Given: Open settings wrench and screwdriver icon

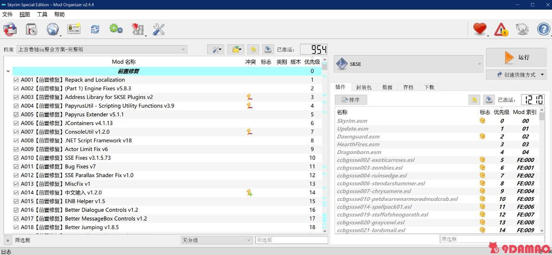Looking at the screenshot, I should pyautogui.click(x=159, y=29).
